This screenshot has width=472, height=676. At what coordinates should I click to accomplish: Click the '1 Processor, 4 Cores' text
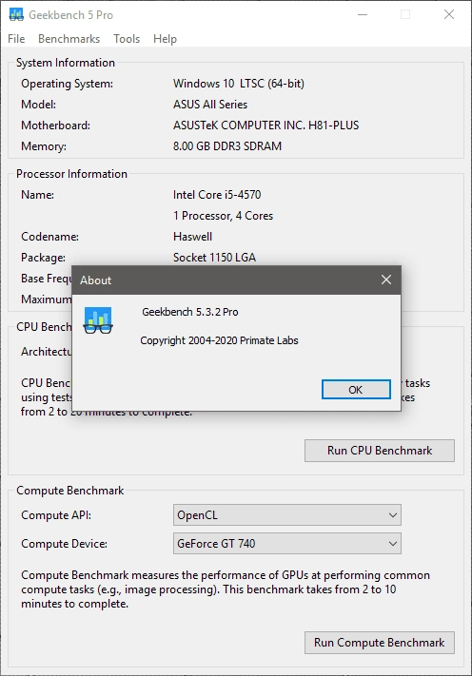click(x=223, y=216)
